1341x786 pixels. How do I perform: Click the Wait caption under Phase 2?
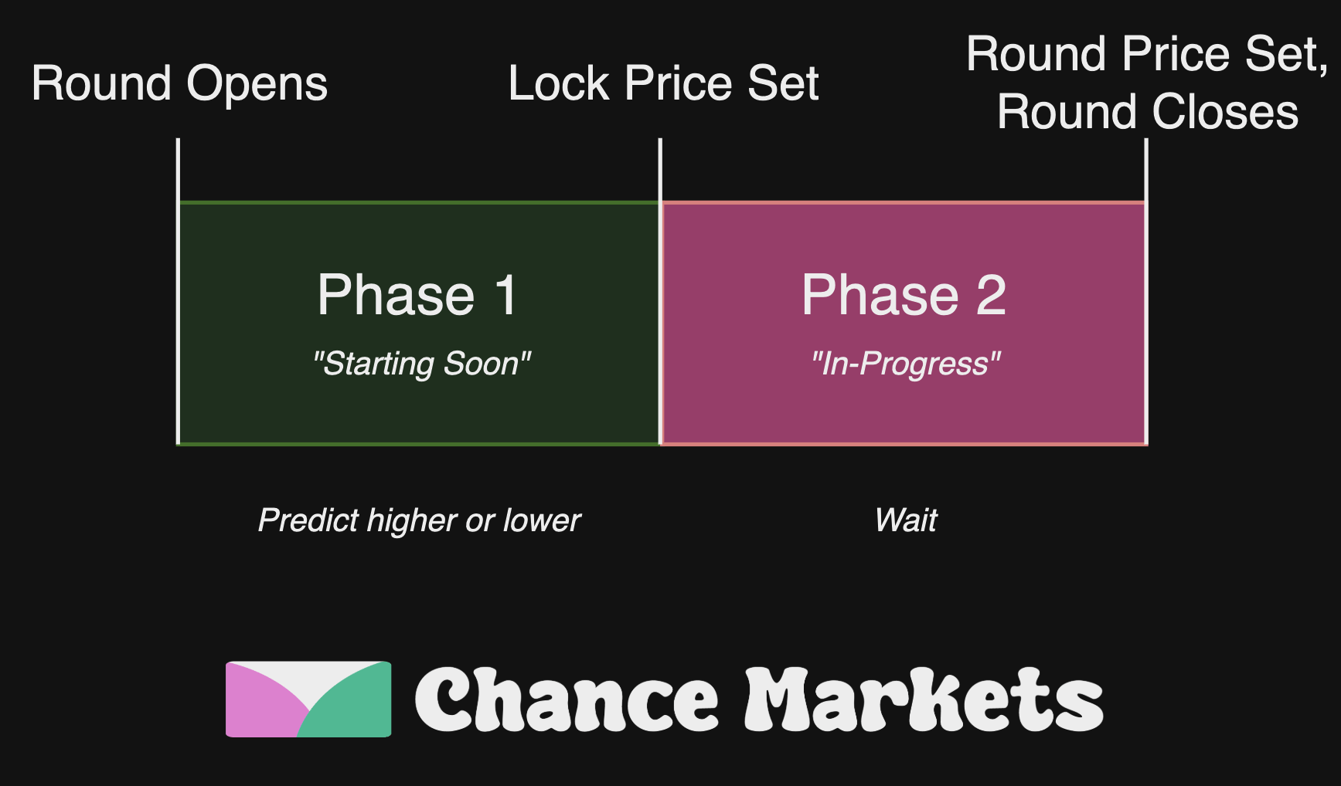(x=906, y=520)
